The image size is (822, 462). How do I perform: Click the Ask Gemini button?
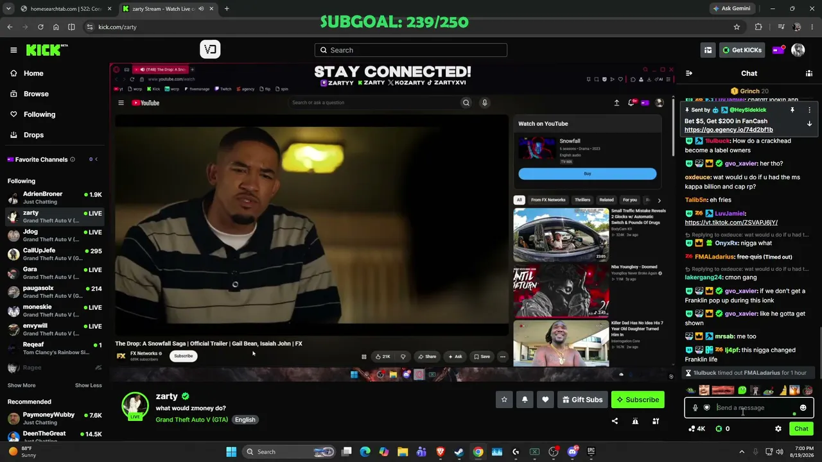731,8
